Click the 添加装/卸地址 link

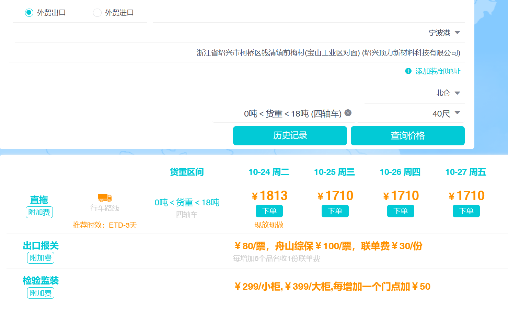click(438, 71)
